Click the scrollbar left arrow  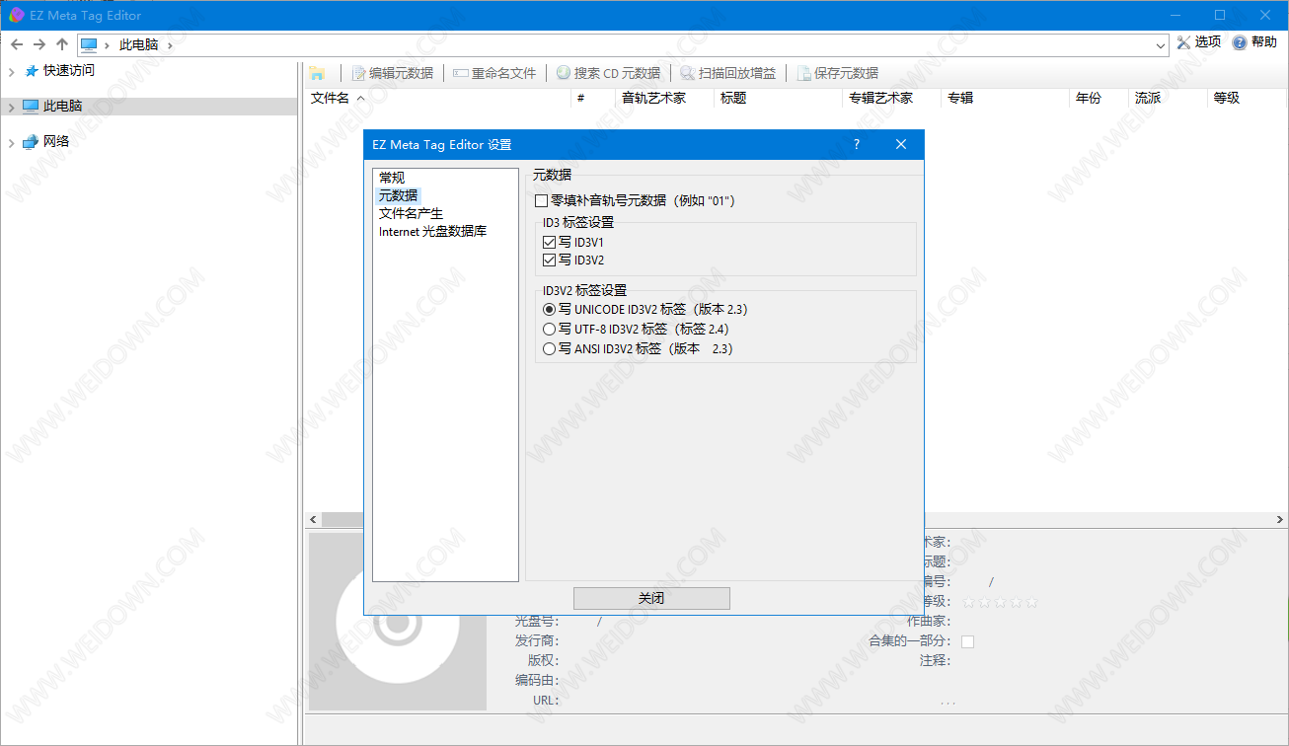[x=314, y=519]
